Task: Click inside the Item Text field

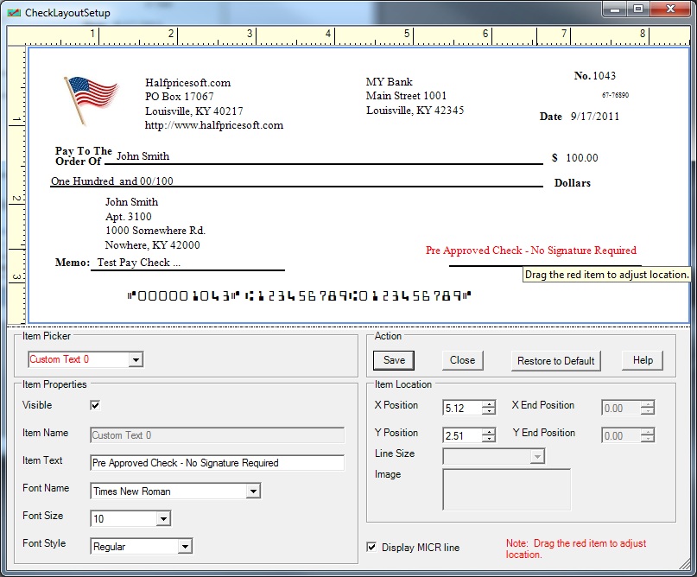Action: pyautogui.click(x=216, y=463)
